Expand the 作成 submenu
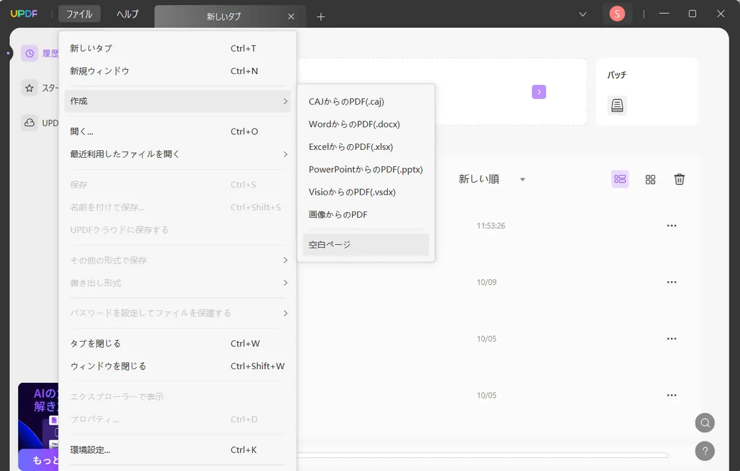Image resolution: width=740 pixels, height=471 pixels. coord(178,101)
